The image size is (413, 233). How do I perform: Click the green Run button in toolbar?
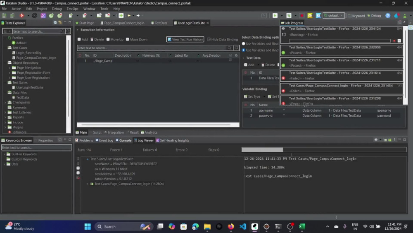click(275, 16)
